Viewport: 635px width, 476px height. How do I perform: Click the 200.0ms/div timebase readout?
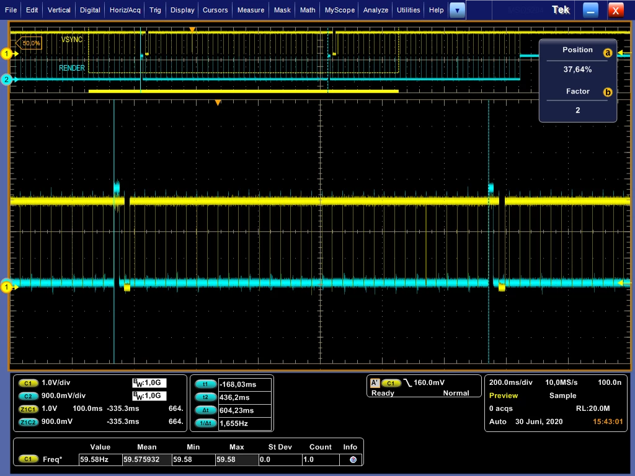click(x=511, y=382)
